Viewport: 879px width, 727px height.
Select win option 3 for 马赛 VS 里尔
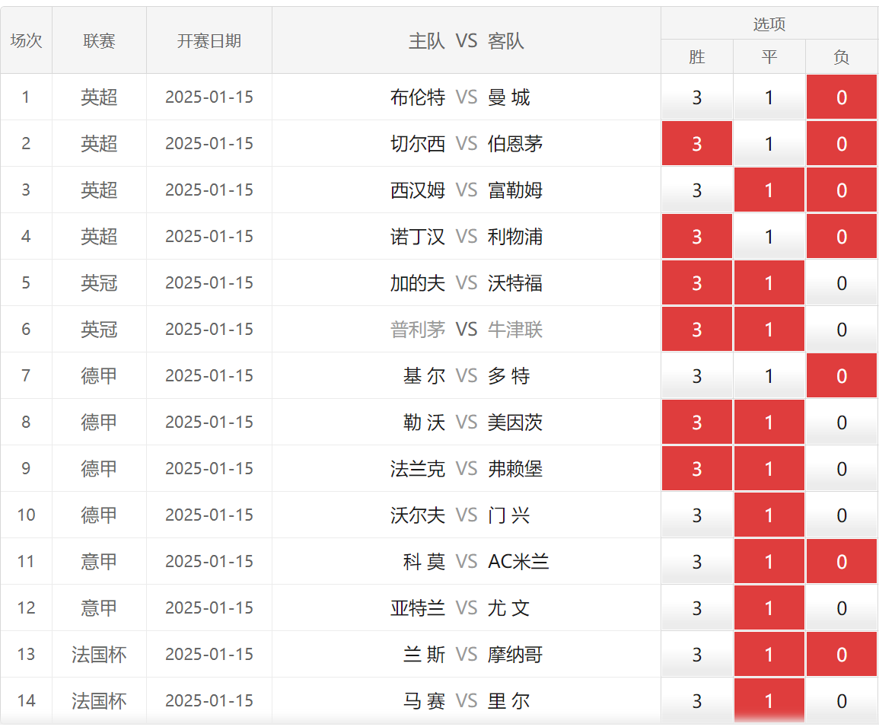point(697,700)
